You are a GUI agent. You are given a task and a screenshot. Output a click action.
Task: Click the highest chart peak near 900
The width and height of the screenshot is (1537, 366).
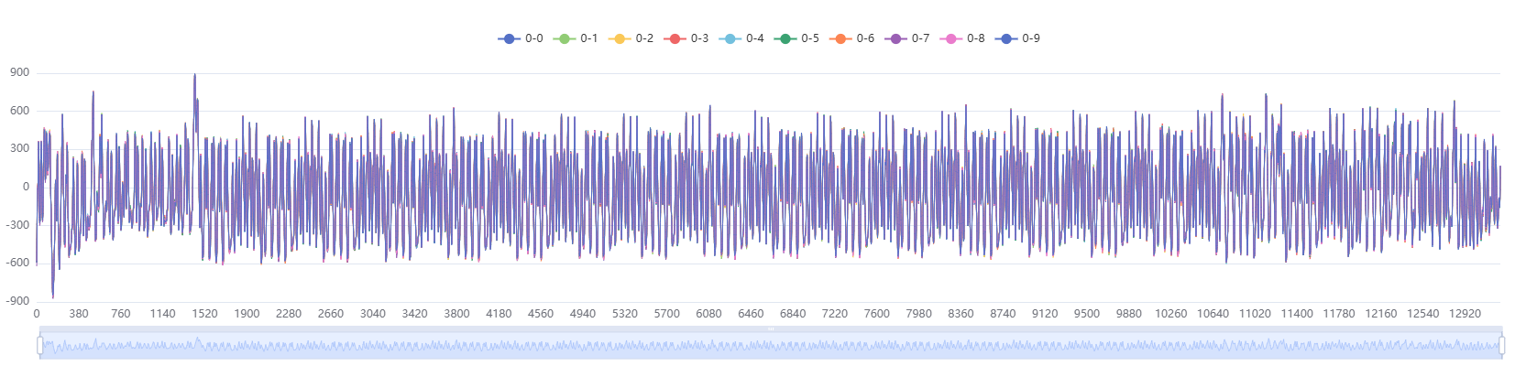pyautogui.click(x=194, y=76)
